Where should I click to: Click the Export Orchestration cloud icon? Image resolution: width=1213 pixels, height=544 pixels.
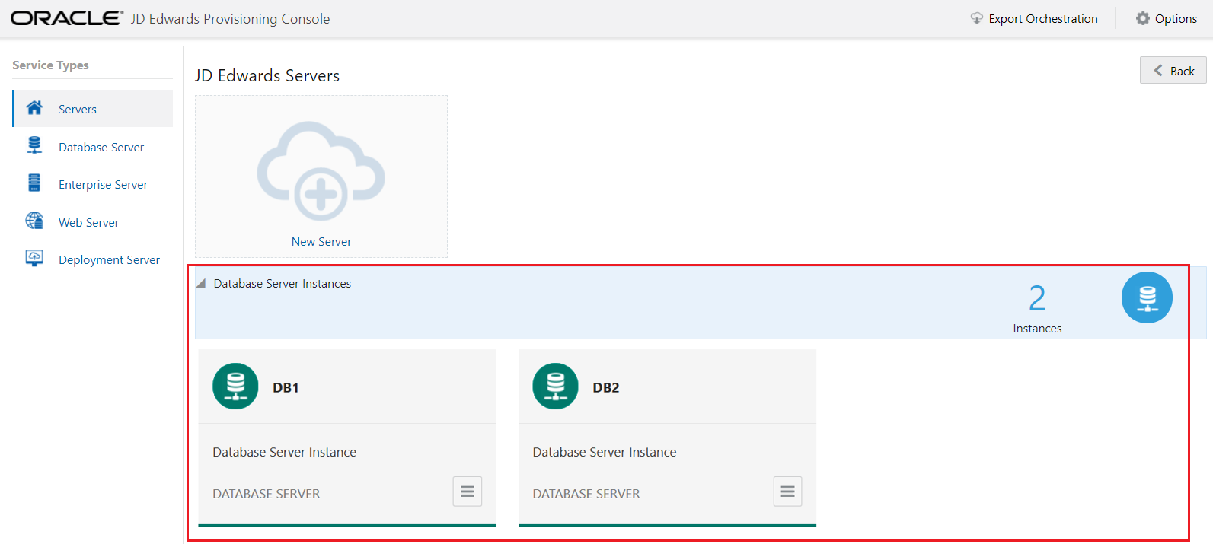[x=977, y=18]
